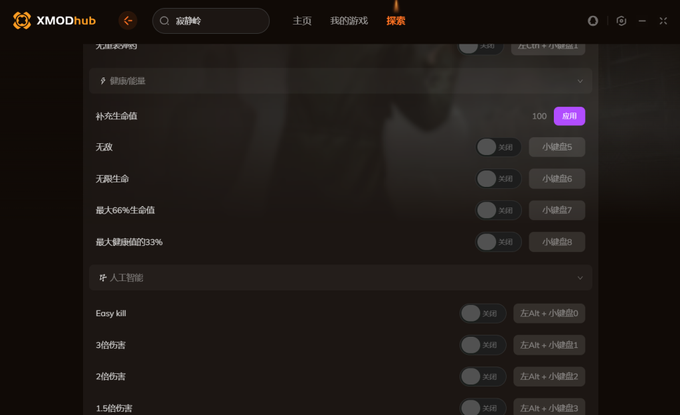Click the 寂静岭 search field
The width and height of the screenshot is (680, 415).
(x=211, y=21)
